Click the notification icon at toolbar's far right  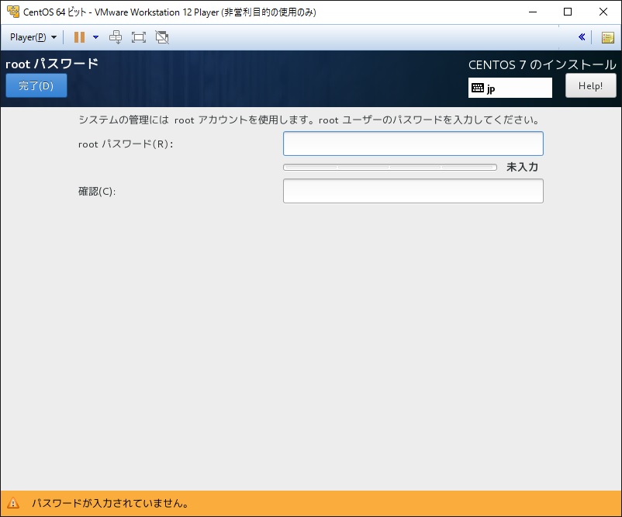(609, 36)
